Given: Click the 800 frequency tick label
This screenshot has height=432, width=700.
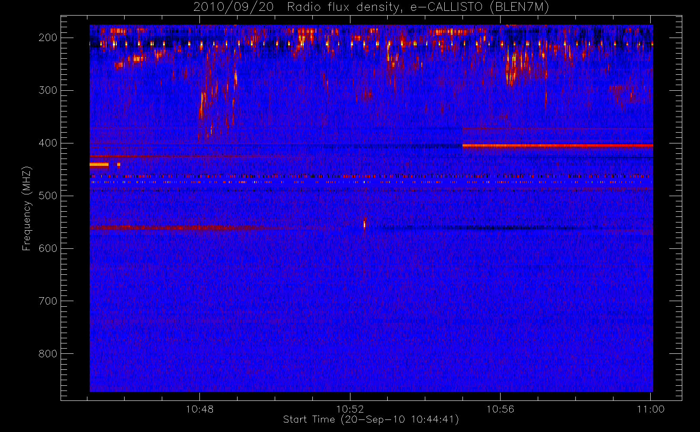Looking at the screenshot, I should (48, 354).
